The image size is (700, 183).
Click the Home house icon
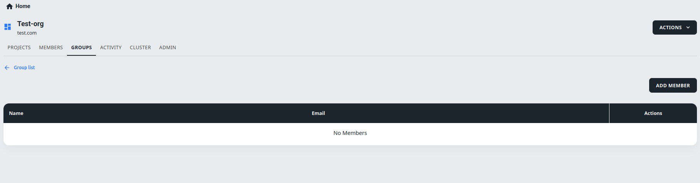pos(10,7)
